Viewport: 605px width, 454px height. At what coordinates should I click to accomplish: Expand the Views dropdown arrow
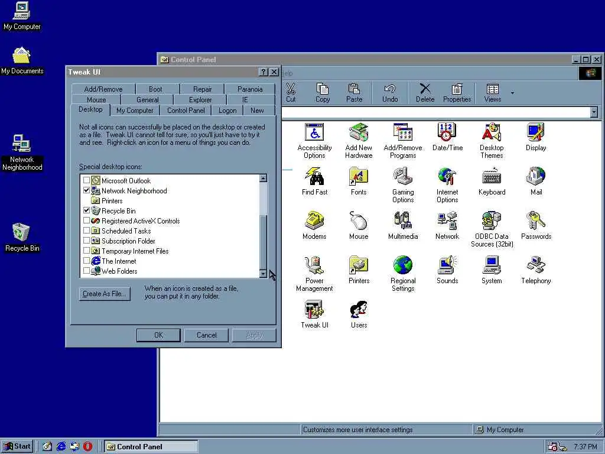[512, 93]
